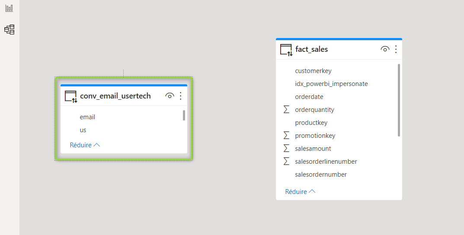464x235 pixels.
Task: Open more options for conv_email_usertech table
Action: 180,96
